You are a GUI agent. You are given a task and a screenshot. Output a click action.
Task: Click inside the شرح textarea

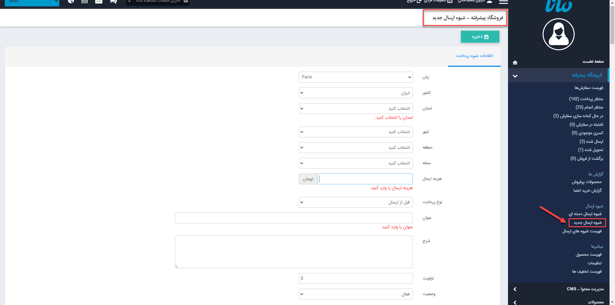pyautogui.click(x=294, y=252)
